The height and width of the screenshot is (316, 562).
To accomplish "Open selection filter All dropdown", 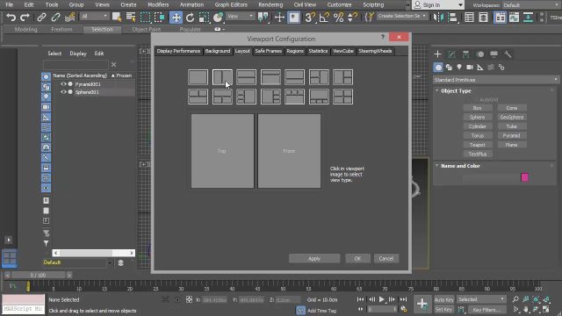I will coord(94,17).
